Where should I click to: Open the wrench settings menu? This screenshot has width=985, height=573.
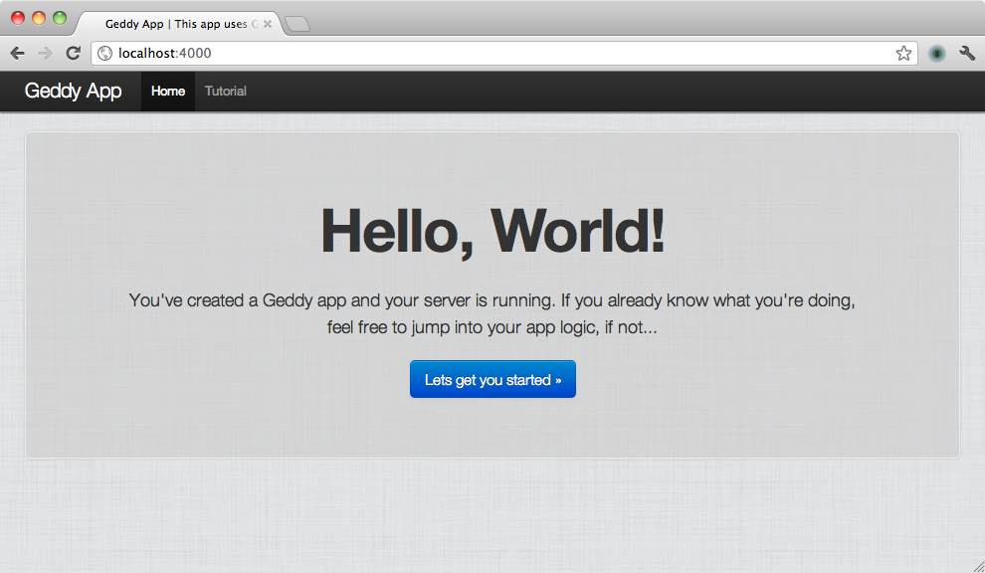pos(967,54)
